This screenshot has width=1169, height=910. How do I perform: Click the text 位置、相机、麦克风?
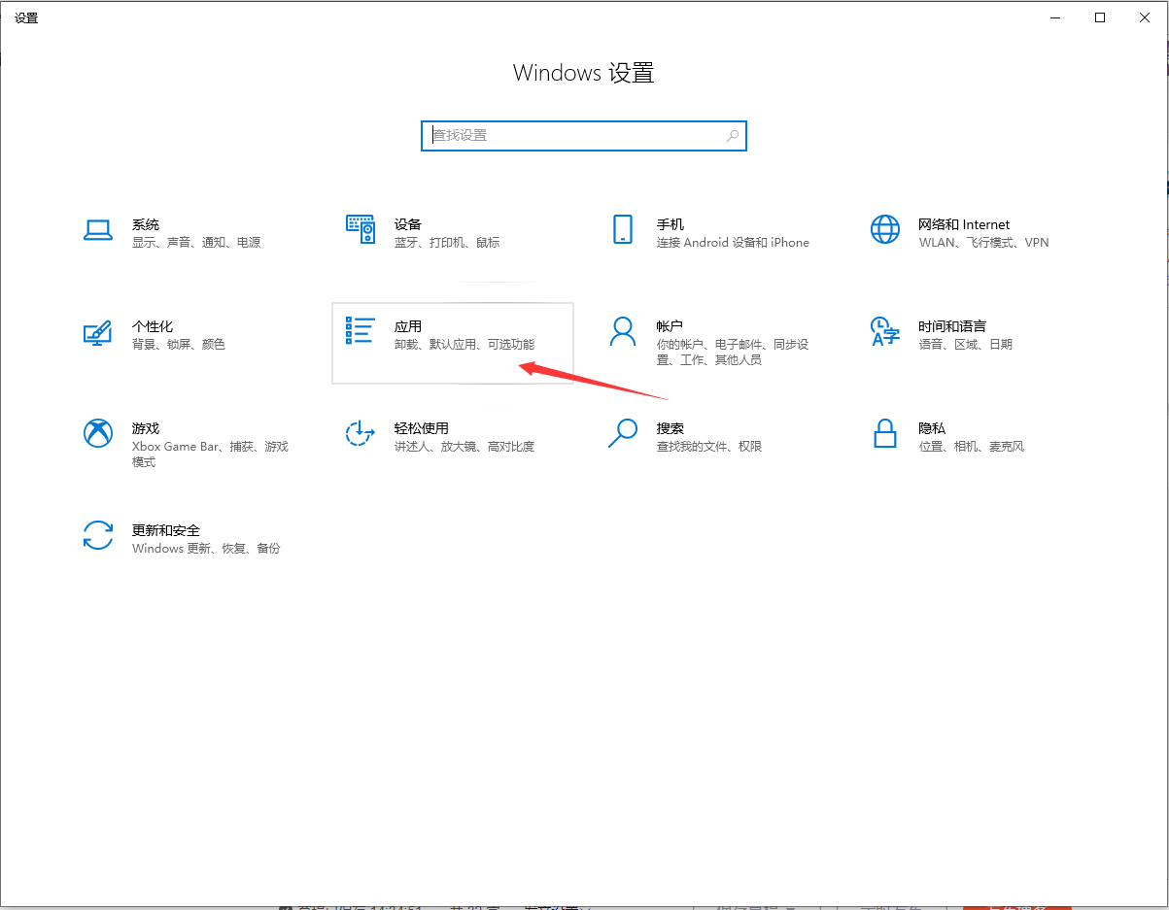click(x=971, y=447)
